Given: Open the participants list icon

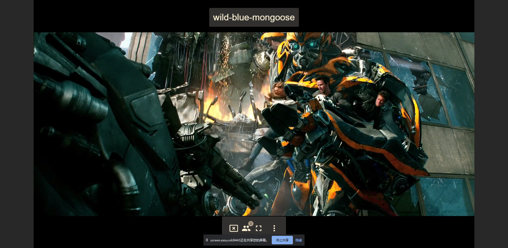Looking at the screenshot, I should tap(246, 228).
